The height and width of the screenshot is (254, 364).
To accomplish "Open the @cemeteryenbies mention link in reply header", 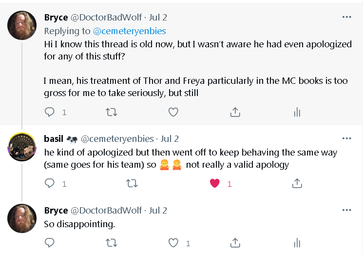I will [x=129, y=31].
